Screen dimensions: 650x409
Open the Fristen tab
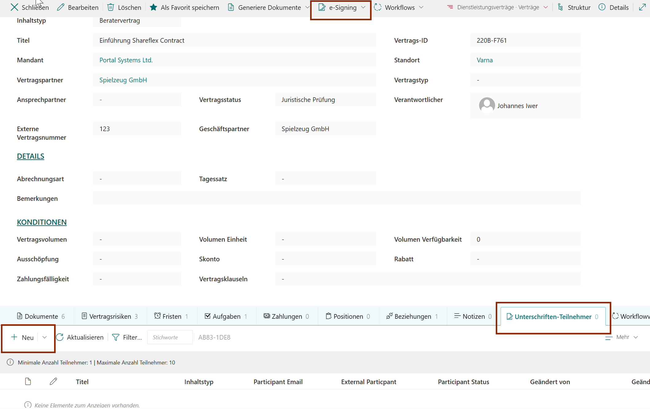point(171,316)
